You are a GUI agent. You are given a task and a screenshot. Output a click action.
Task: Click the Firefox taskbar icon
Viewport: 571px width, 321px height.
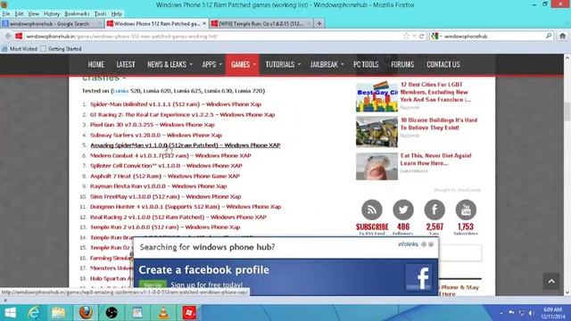(86, 313)
